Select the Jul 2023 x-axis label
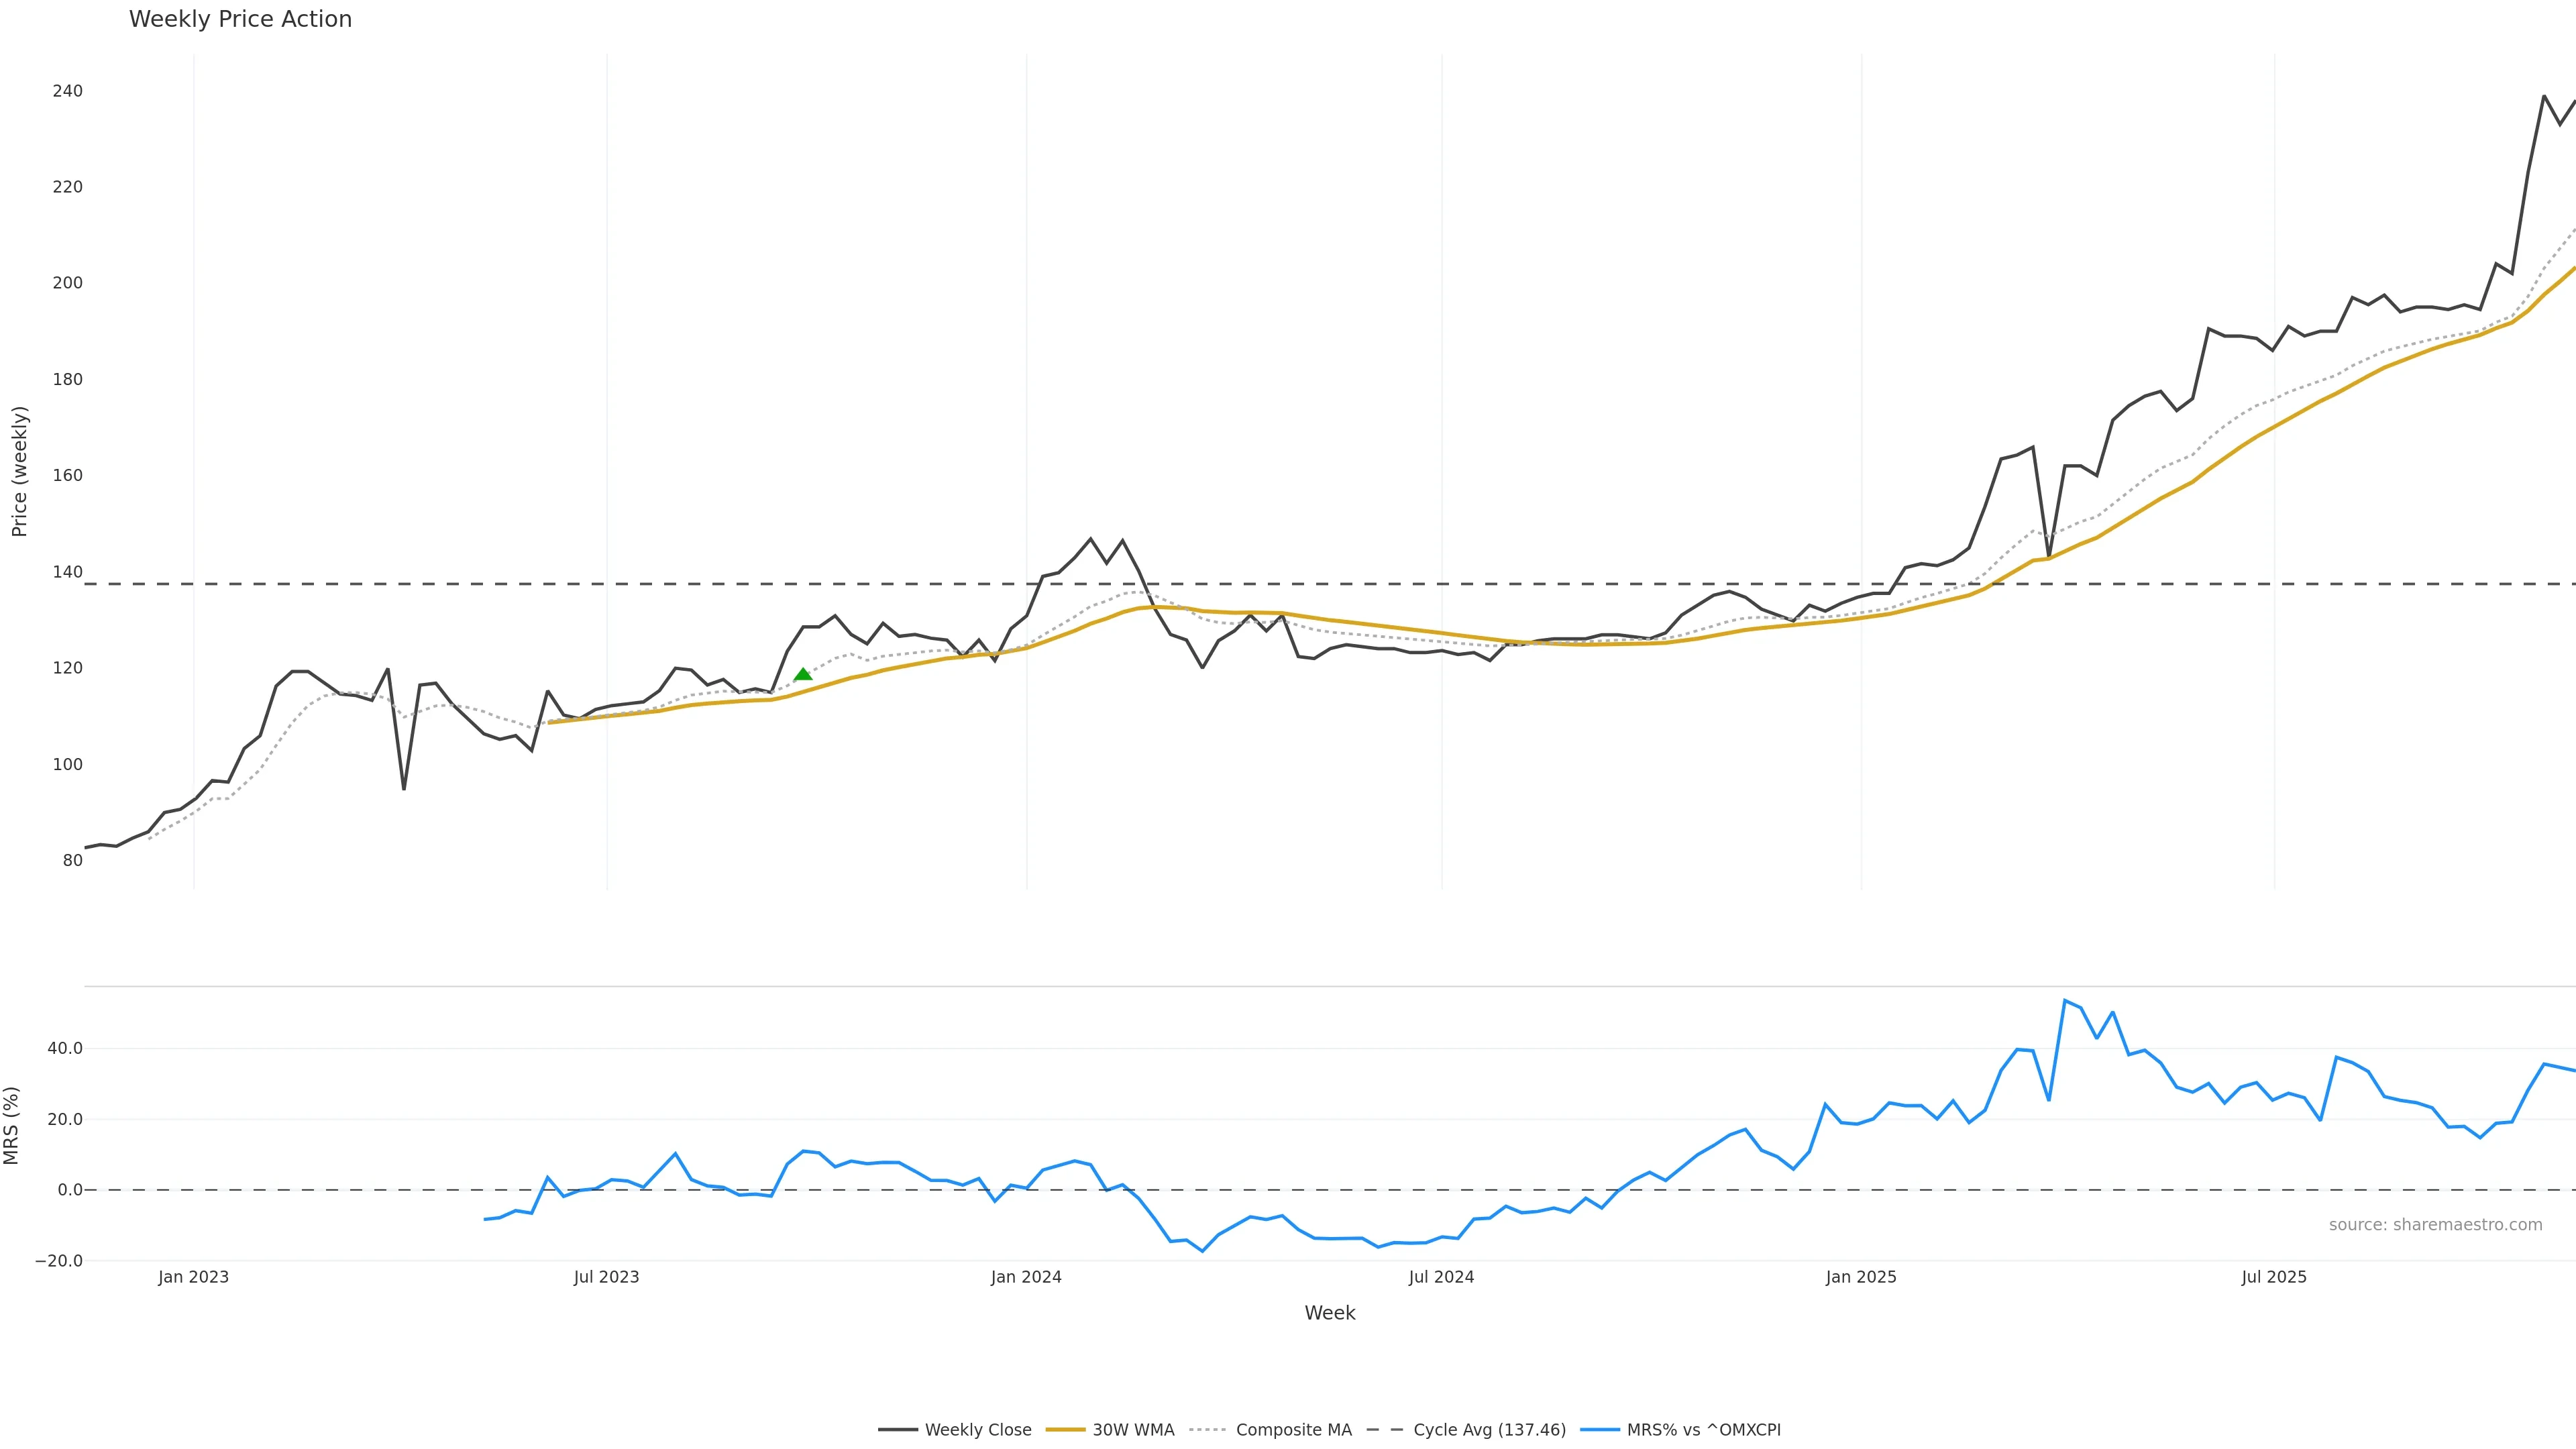 pyautogui.click(x=606, y=1277)
